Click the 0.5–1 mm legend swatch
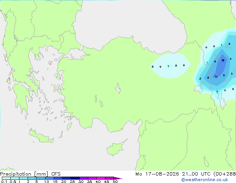 pyautogui.click(x=15, y=178)
